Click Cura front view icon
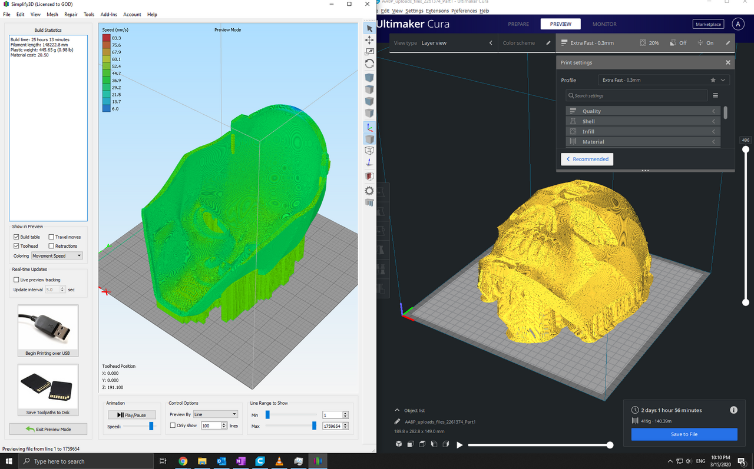This screenshot has width=754, height=469. (x=411, y=444)
